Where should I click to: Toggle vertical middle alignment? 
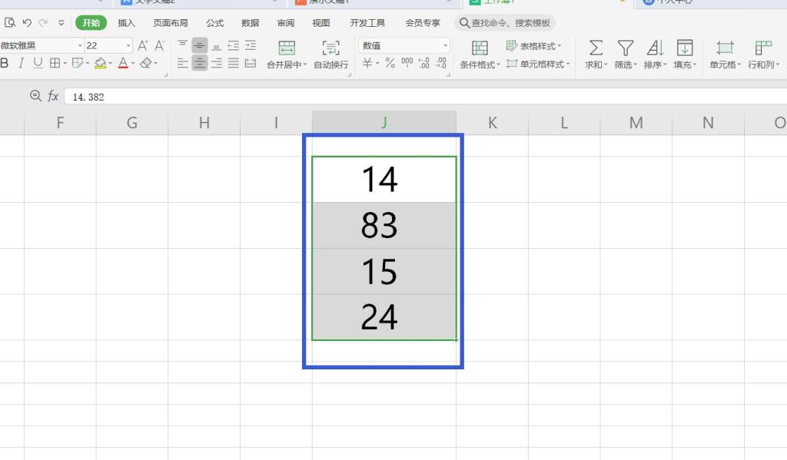pos(199,45)
